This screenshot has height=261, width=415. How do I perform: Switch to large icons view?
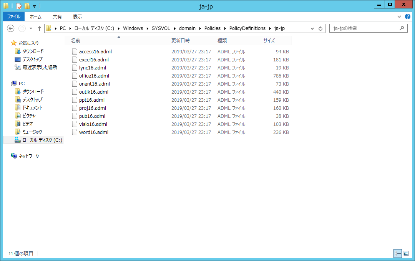point(406,253)
